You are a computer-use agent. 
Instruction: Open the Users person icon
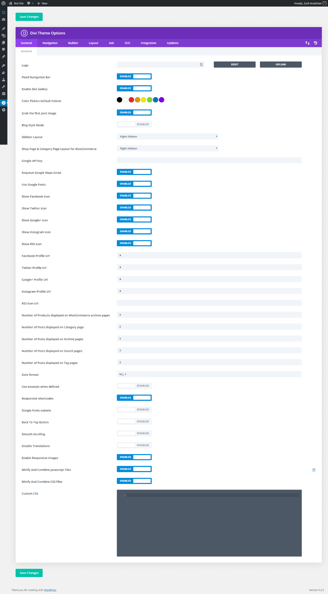pos(4,80)
